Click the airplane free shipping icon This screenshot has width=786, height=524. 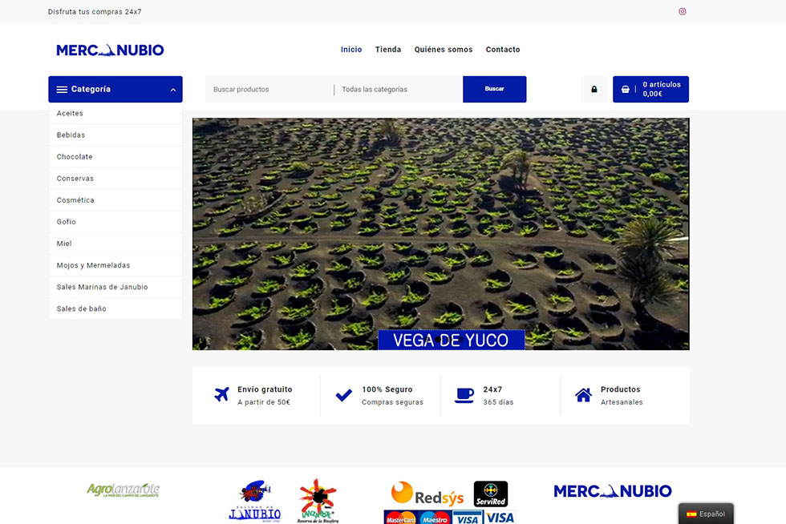[222, 395]
